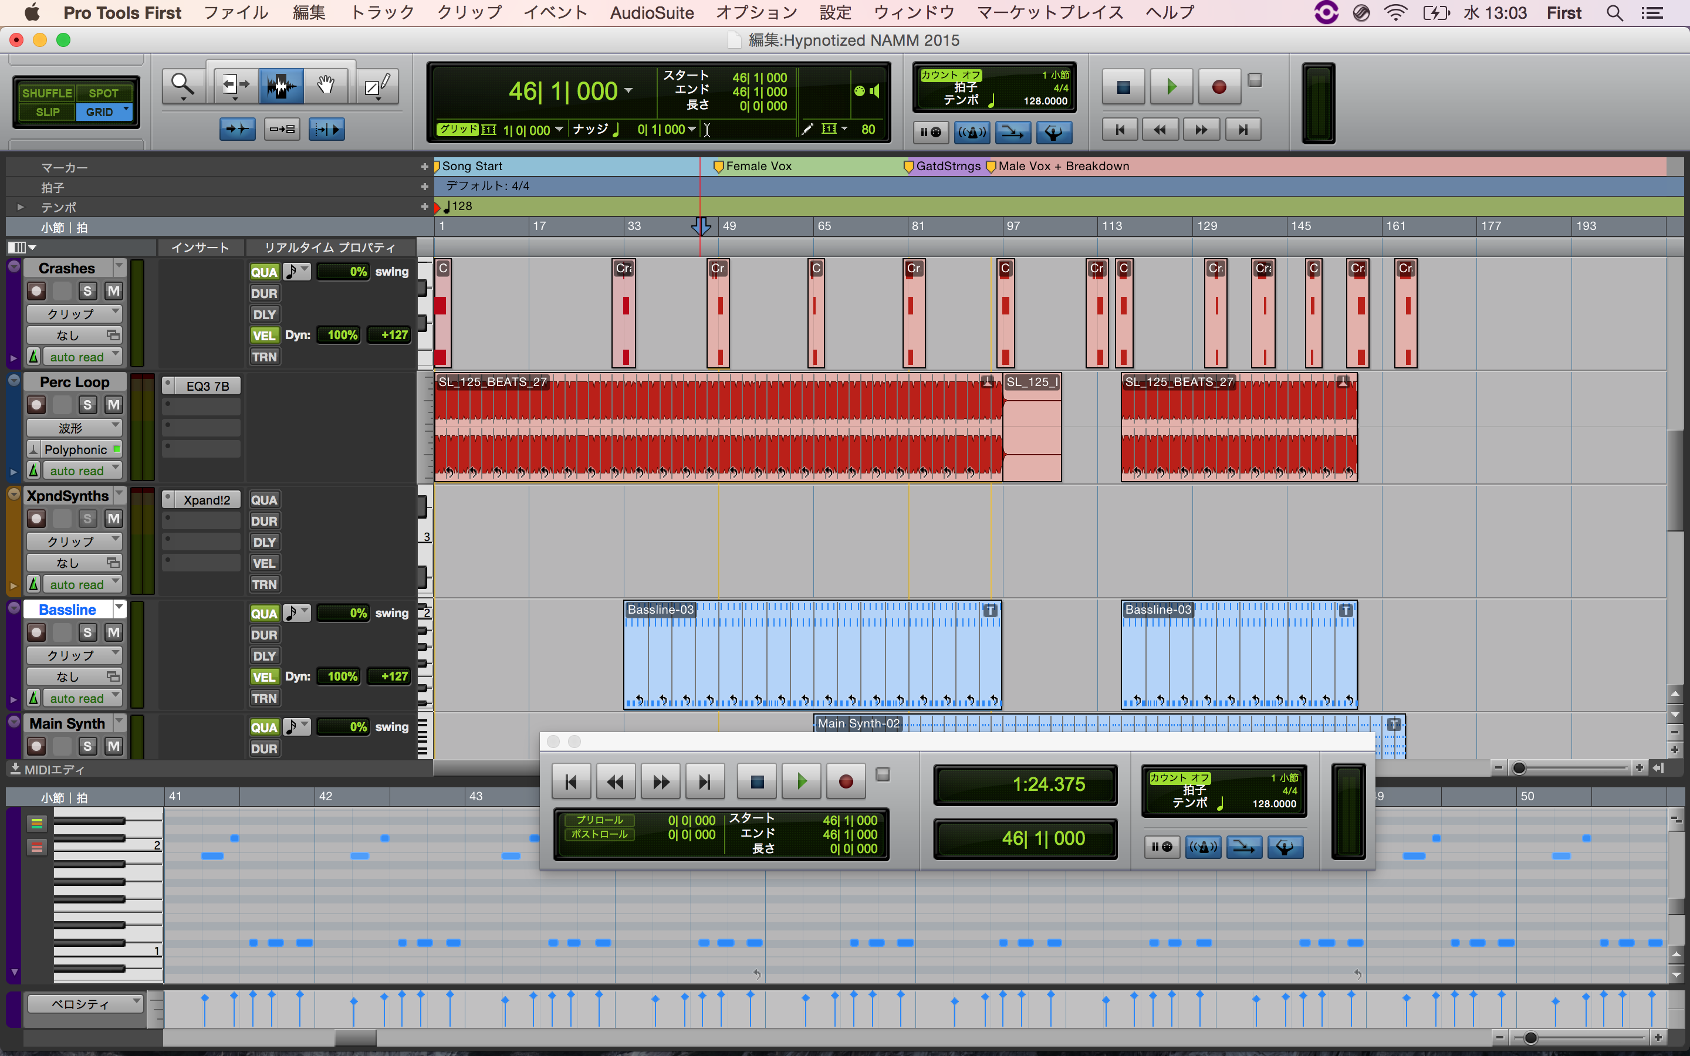
Task: Select the Bassline-03 clip at bar 33
Action: [812, 654]
